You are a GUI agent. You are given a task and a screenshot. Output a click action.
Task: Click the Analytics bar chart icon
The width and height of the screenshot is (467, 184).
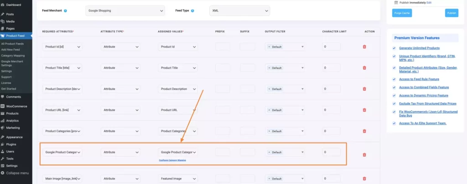[3, 121]
